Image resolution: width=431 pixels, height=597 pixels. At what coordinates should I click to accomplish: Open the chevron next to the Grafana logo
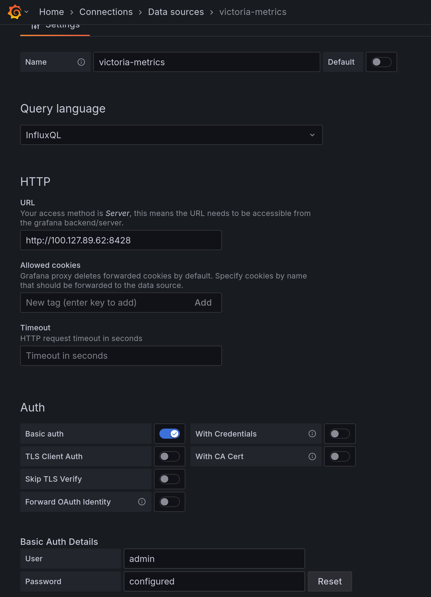coord(27,12)
